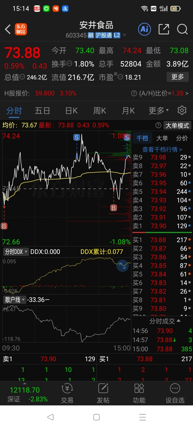Viewport: 193px width, 429px height.
Task: Tap the 沪股通 badge
Action: [x=103, y=35]
